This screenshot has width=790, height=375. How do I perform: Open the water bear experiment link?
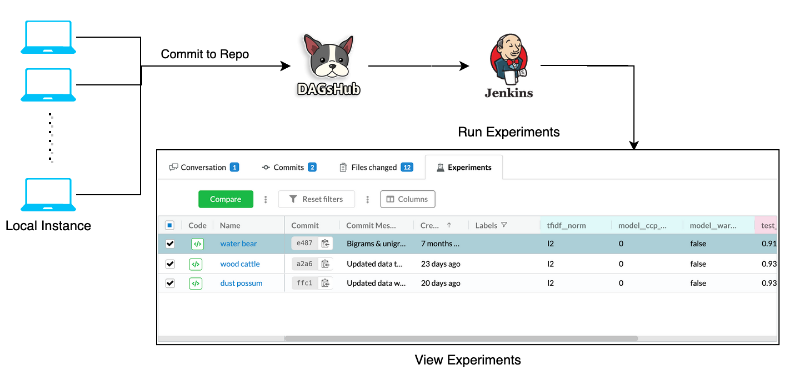(x=238, y=244)
